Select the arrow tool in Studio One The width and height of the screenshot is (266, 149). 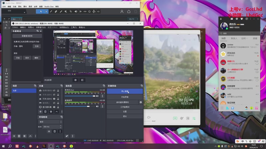[41, 11]
